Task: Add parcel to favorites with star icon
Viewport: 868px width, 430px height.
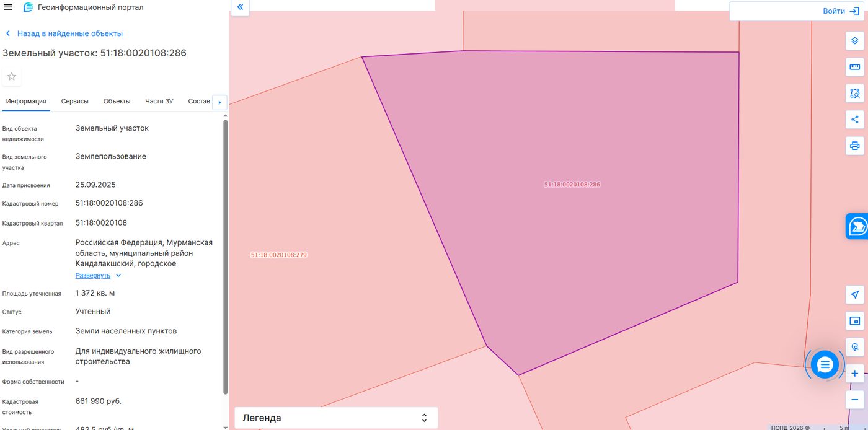Action: 12,77
